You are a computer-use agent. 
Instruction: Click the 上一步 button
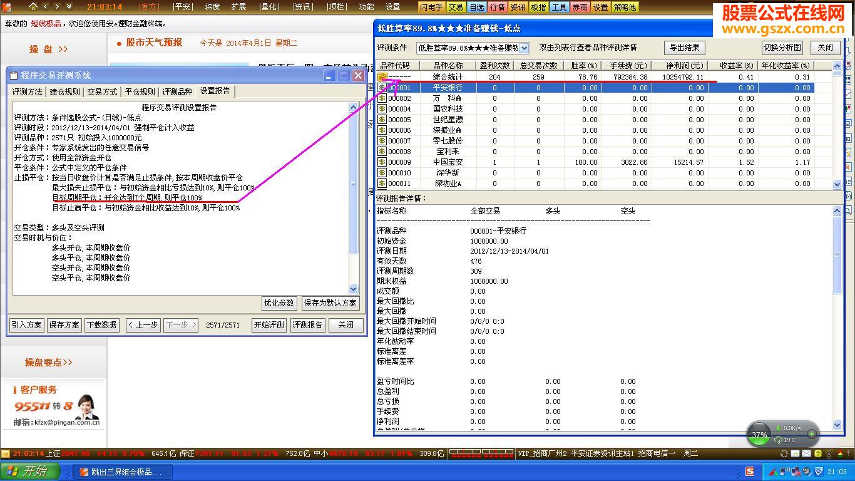click(x=143, y=325)
